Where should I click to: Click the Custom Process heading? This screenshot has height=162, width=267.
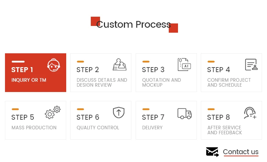click(x=133, y=25)
